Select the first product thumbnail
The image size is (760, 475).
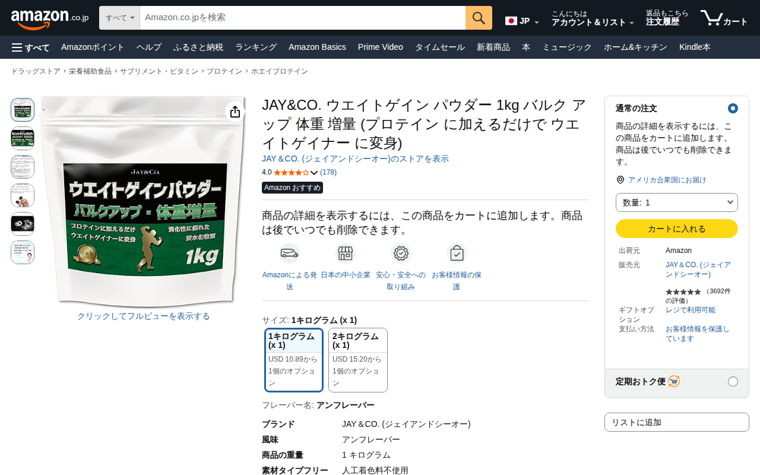pos(23,110)
